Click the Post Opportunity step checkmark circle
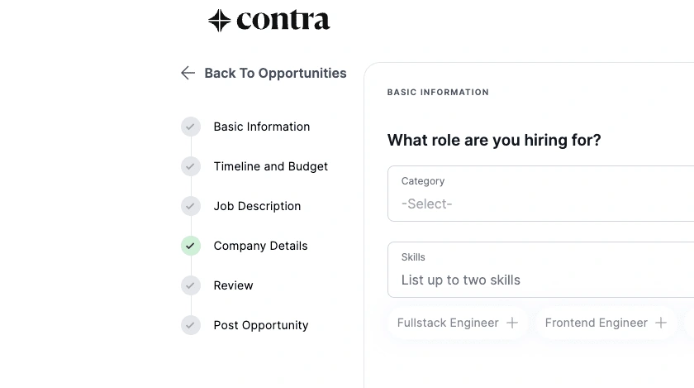The image size is (694, 388). pyautogui.click(x=191, y=325)
